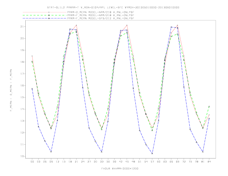Click the x-axis tick label 63
The width and height of the screenshot is (228, 176).
click(x=165, y=162)
